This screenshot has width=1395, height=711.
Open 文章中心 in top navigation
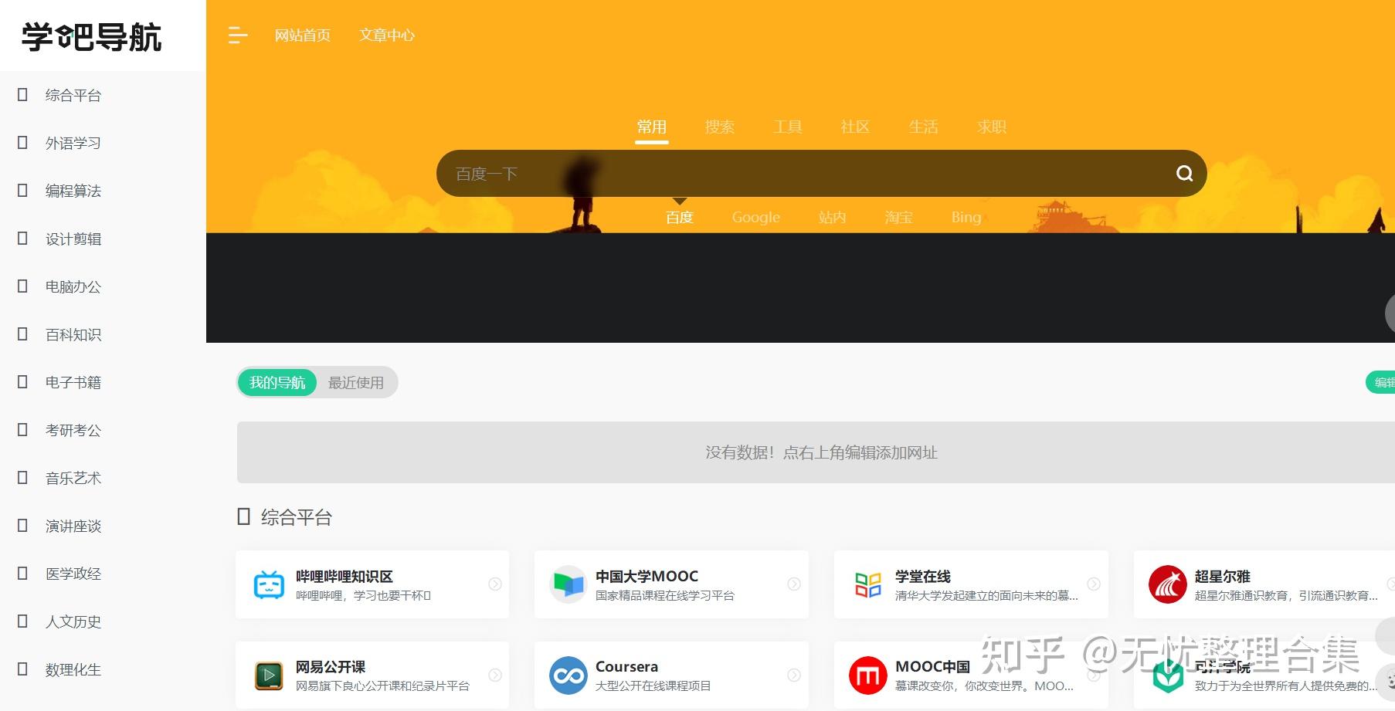[x=387, y=36]
